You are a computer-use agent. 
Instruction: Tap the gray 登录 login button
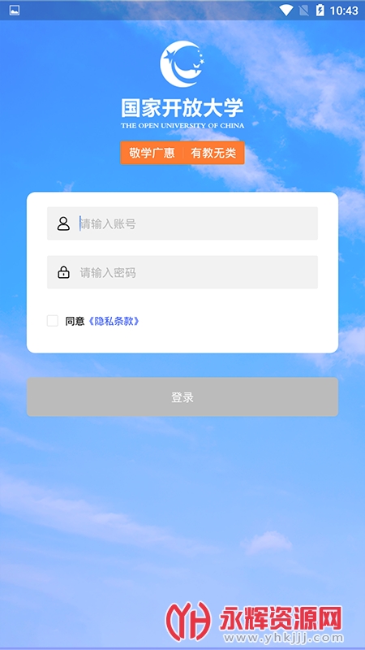pyautogui.click(x=182, y=397)
